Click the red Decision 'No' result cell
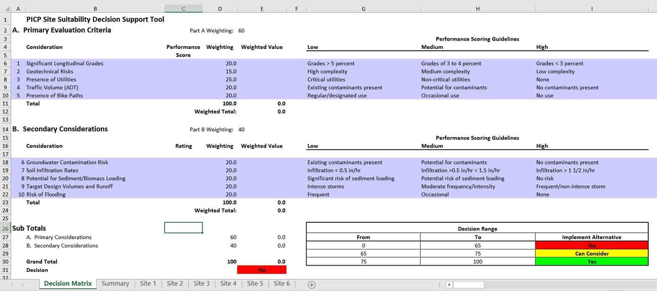 tap(261, 270)
